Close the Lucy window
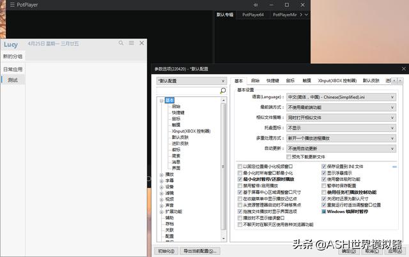Image resolution: width=409 pixels, height=257 pixels. [x=142, y=43]
